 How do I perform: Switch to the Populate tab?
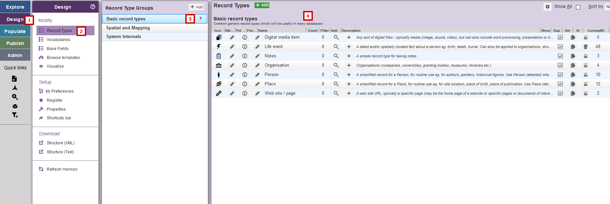pos(15,31)
